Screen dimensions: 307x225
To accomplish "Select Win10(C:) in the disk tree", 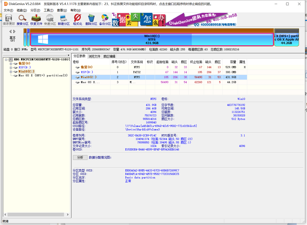I will pos(26,71).
